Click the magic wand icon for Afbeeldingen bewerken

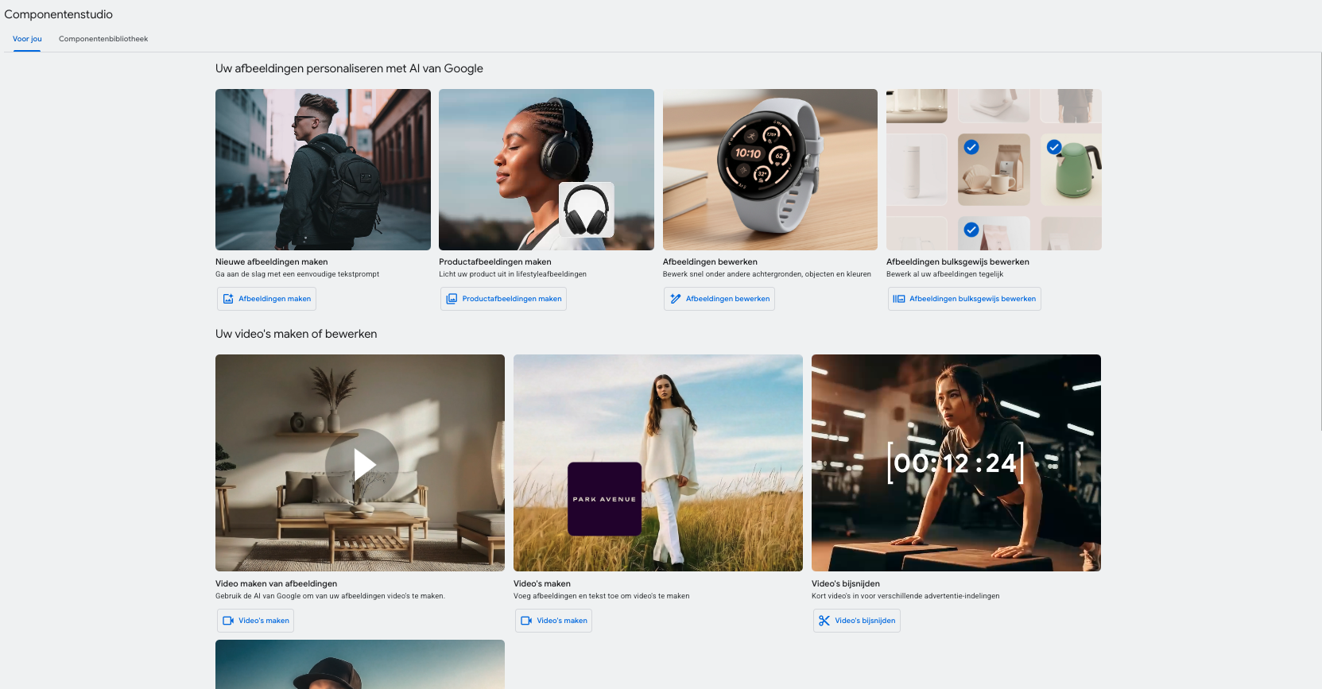676,299
